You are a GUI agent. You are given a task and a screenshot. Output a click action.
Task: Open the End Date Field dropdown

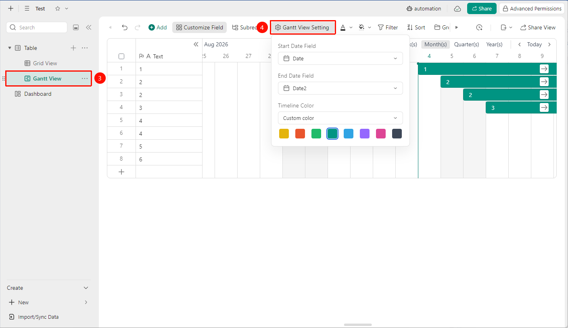point(340,88)
